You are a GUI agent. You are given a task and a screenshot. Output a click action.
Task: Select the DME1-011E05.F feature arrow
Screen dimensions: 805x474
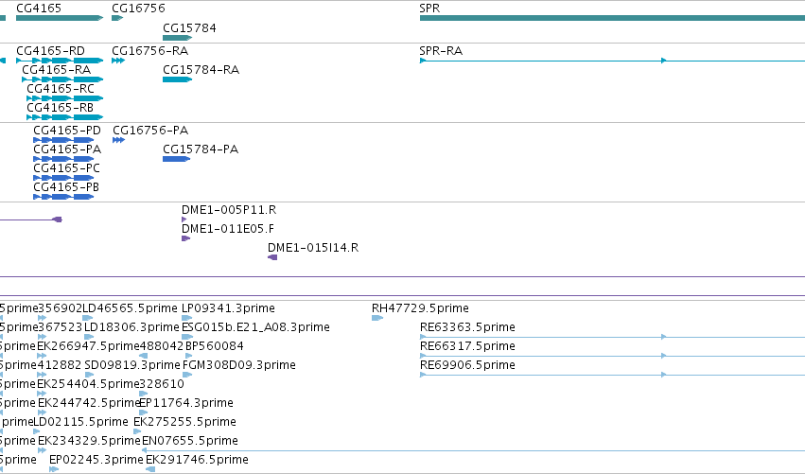pyautogui.click(x=185, y=238)
